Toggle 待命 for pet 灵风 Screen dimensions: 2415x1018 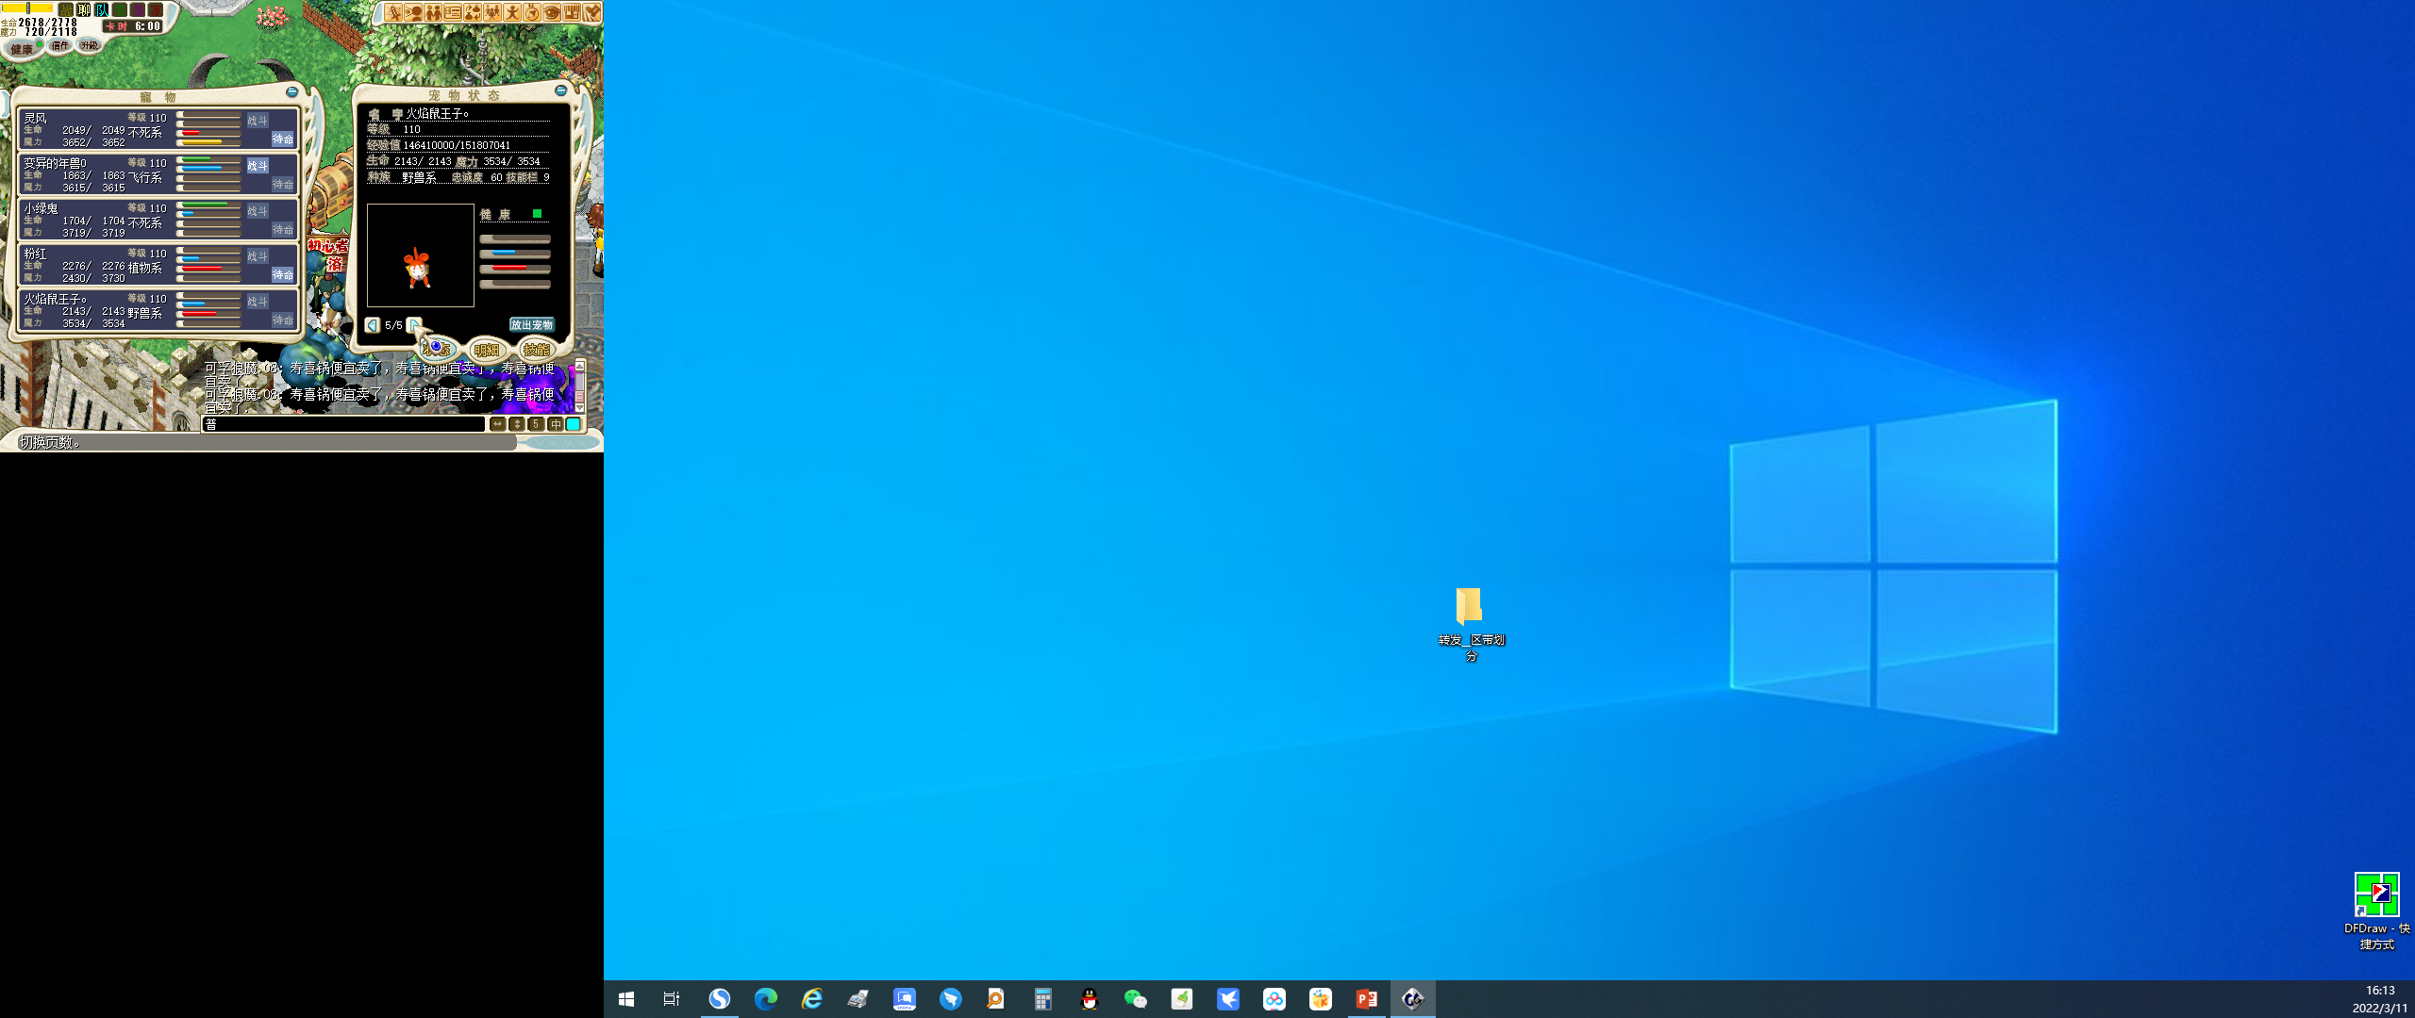click(283, 139)
